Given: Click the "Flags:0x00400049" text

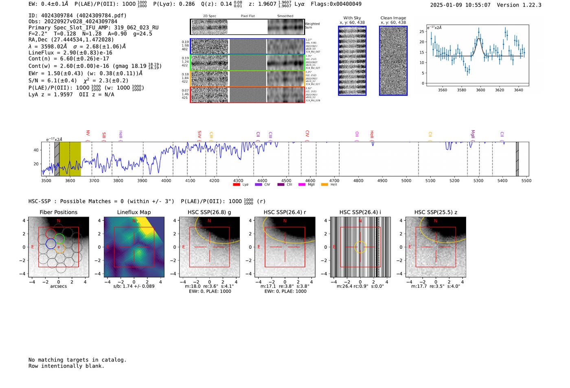Looking at the screenshot, I should [336, 4].
